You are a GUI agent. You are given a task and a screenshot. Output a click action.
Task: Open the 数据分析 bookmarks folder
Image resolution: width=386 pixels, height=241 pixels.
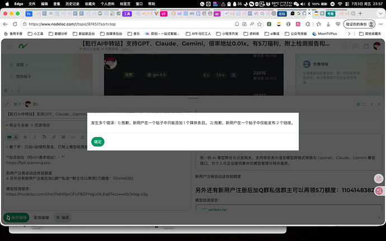coord(58,34)
